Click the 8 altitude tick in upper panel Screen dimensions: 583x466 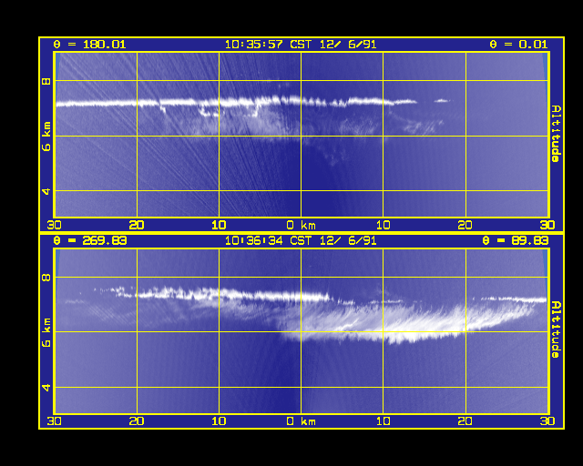coord(46,81)
